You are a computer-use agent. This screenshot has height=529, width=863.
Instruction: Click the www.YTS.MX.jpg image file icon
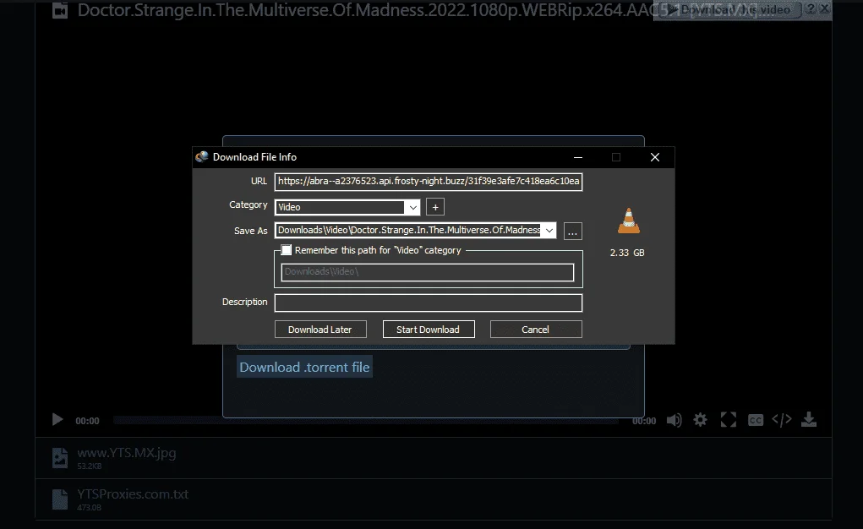pos(60,458)
